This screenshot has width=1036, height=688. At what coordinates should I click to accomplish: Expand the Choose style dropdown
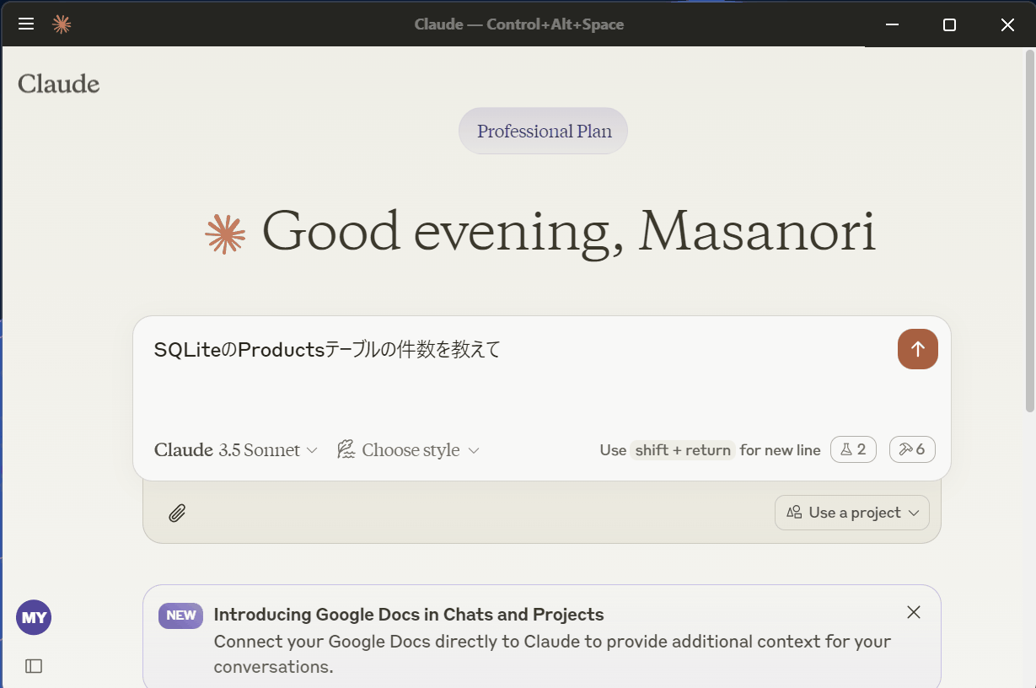(408, 450)
